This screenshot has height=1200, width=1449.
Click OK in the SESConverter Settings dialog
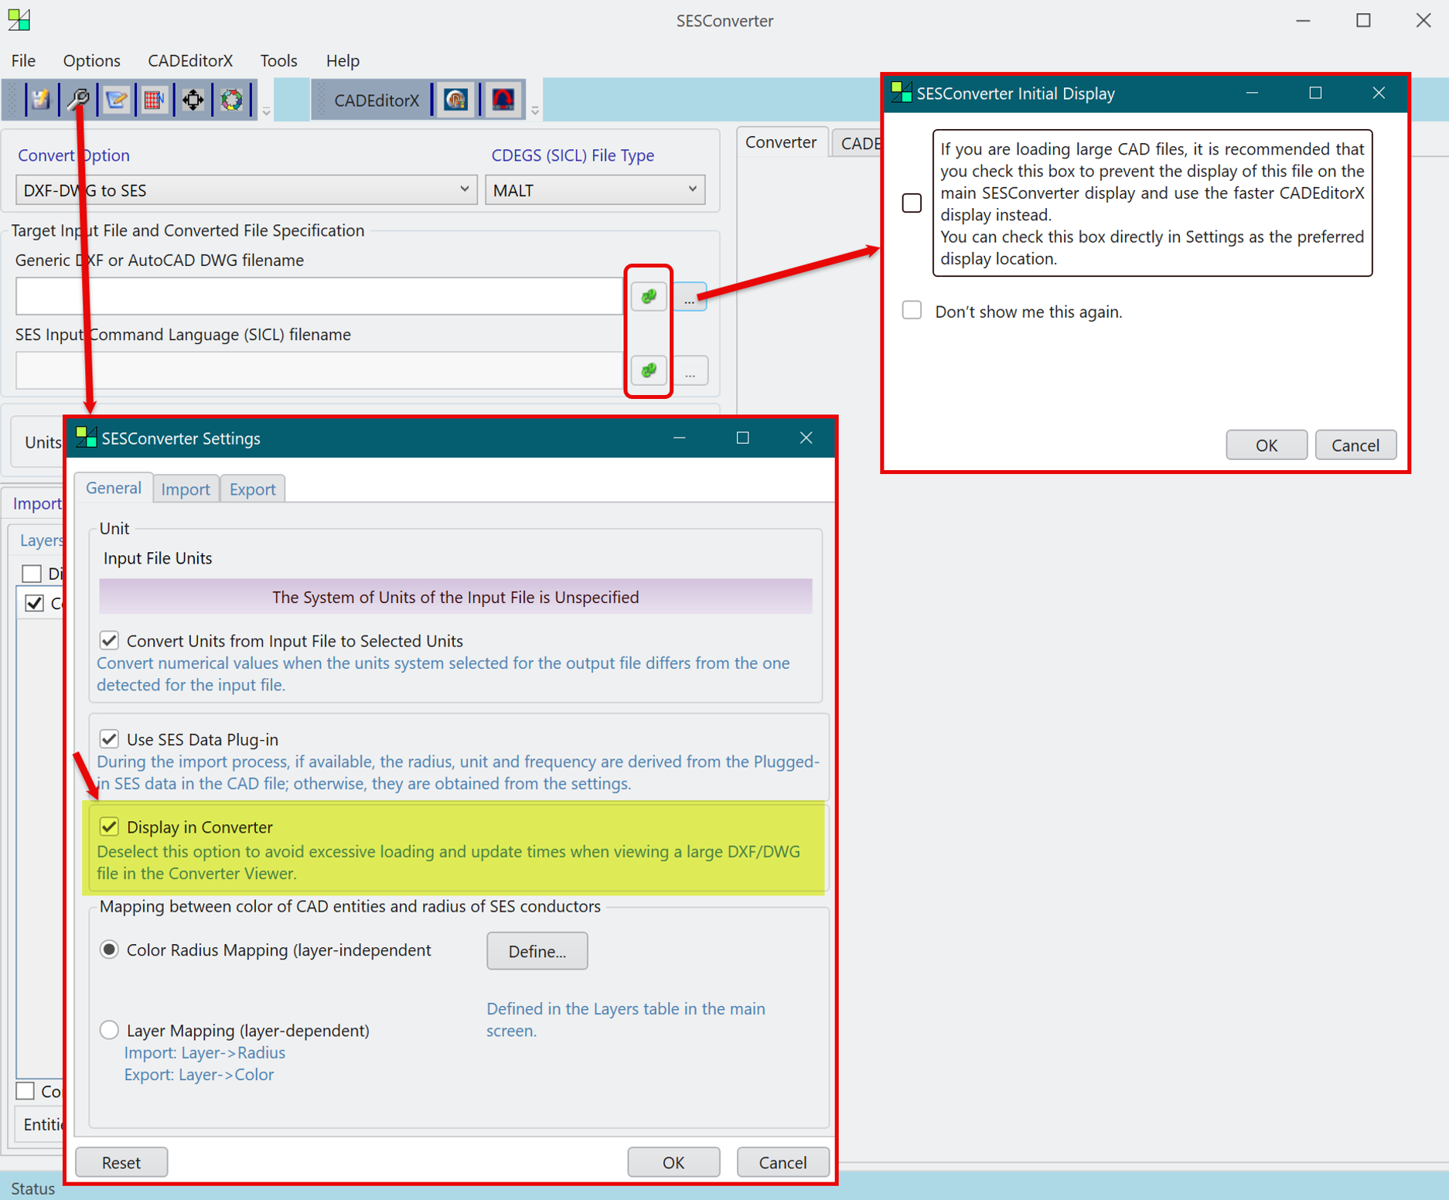point(673,1162)
